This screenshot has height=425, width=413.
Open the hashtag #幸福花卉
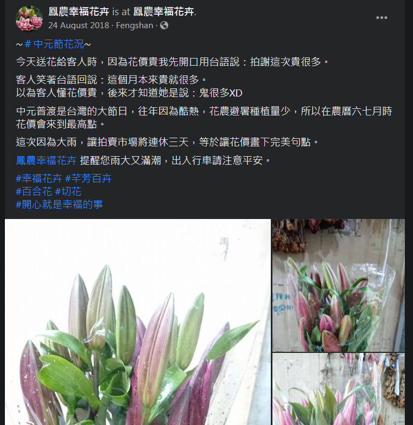tap(39, 178)
